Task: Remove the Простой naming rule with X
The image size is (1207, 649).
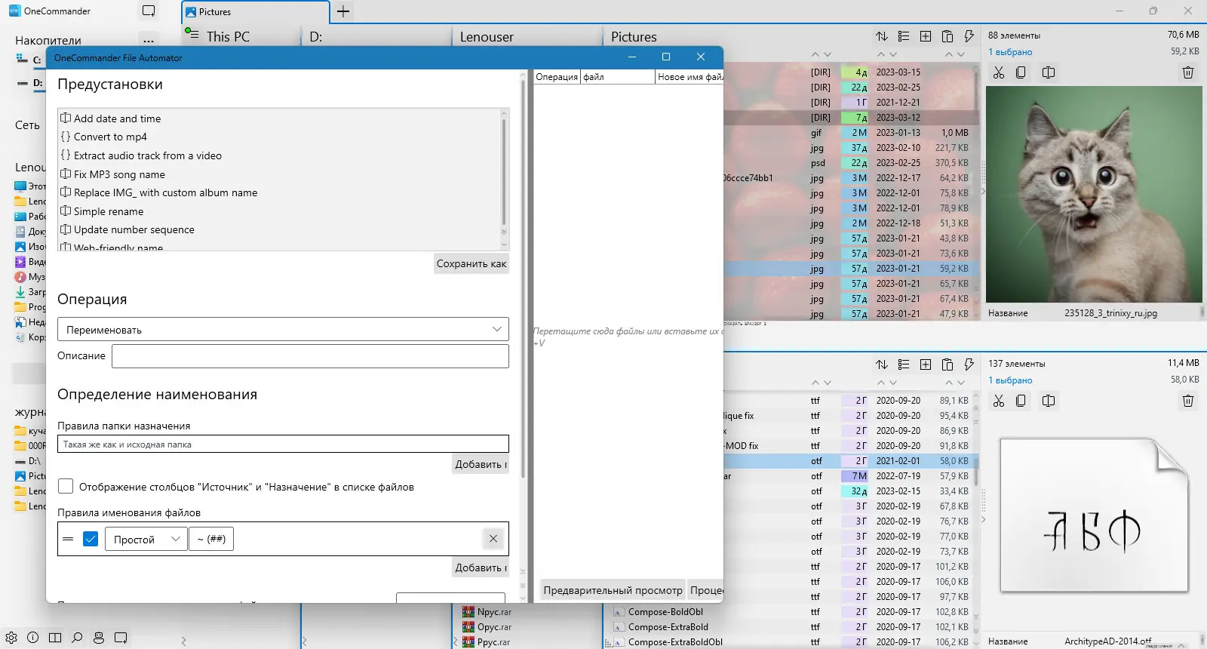Action: click(493, 539)
